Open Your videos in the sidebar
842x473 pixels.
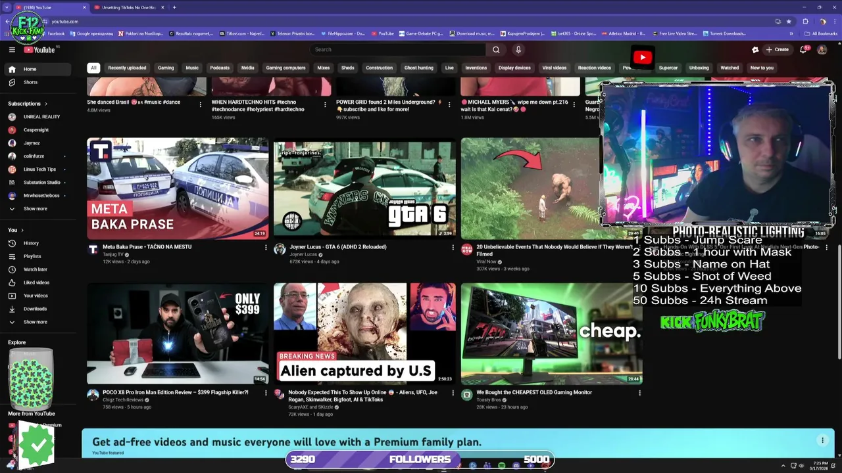(x=38, y=296)
